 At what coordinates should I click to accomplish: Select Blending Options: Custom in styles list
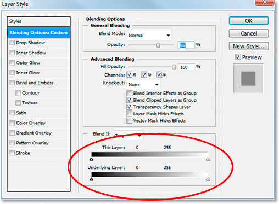click(x=38, y=33)
